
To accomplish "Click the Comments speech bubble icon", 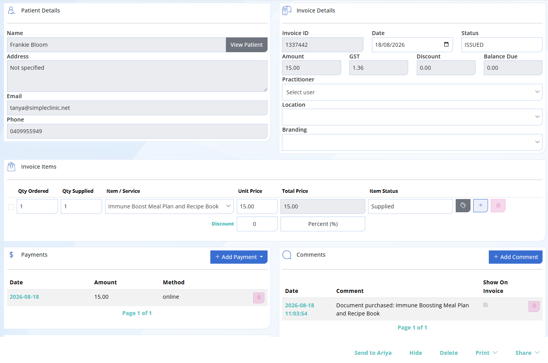I will [287, 255].
